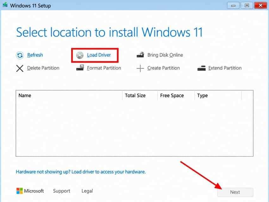Maximize the Windows 11 Setup window
The width and height of the screenshot is (269, 202).
click(247, 5)
